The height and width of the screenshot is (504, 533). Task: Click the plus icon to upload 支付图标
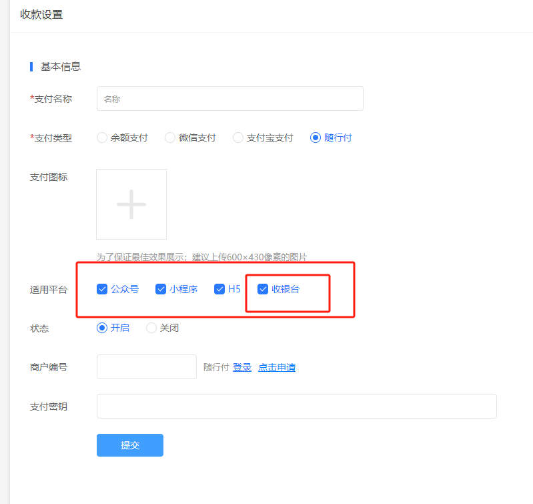point(131,204)
